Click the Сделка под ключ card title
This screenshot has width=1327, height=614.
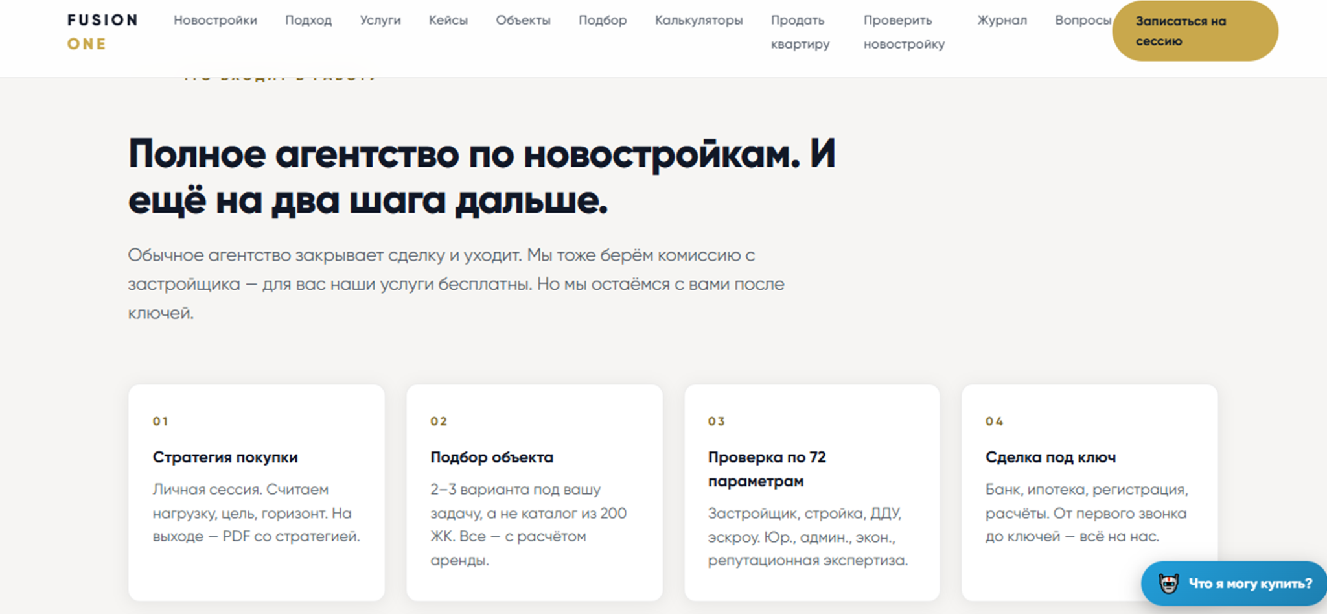(1050, 457)
